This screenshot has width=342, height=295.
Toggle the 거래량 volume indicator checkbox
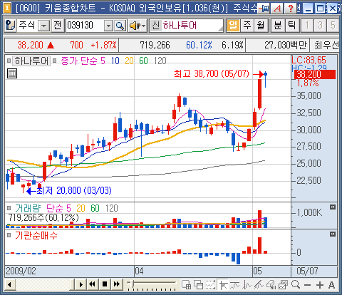coord(9,208)
